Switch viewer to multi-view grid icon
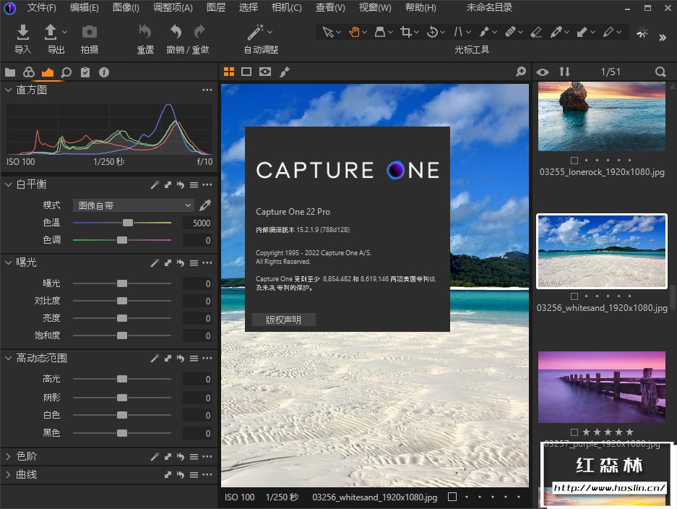 (229, 72)
